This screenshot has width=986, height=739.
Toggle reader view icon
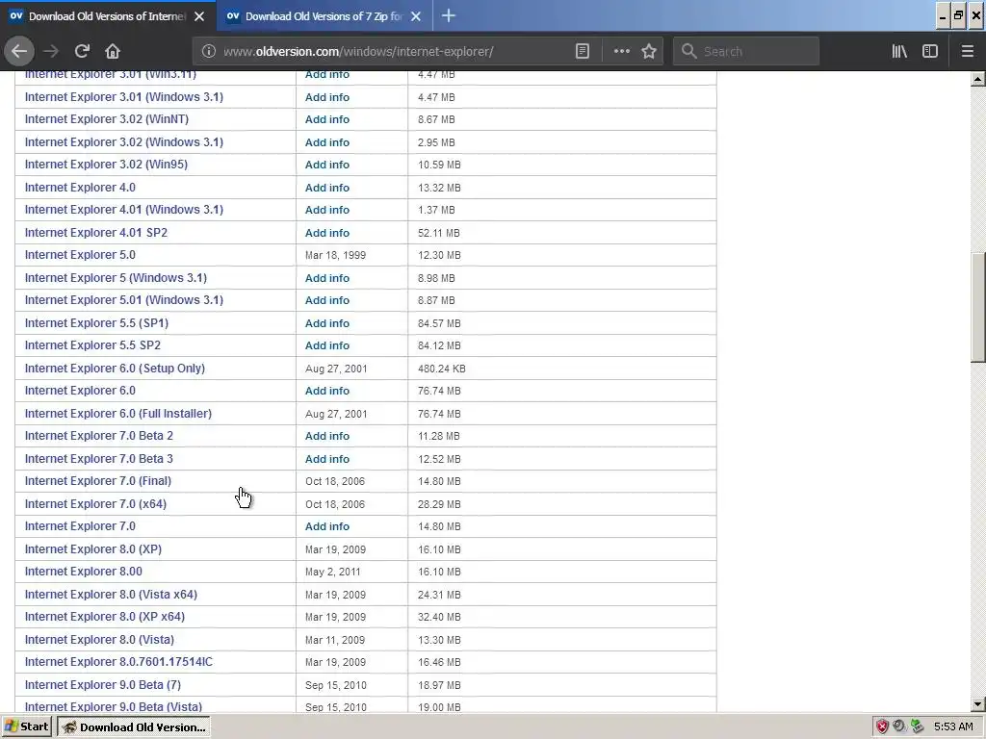pyautogui.click(x=583, y=51)
